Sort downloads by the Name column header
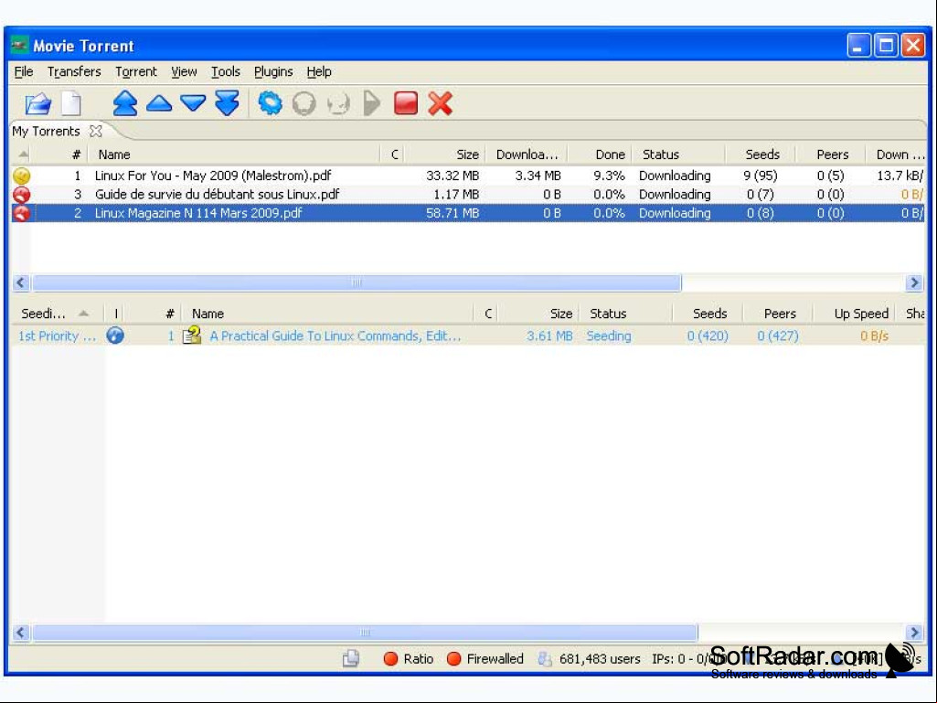Viewport: 937px width, 703px height. click(x=234, y=154)
